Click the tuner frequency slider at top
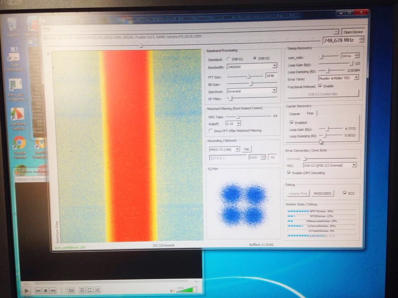The image size is (398, 298). (182, 44)
